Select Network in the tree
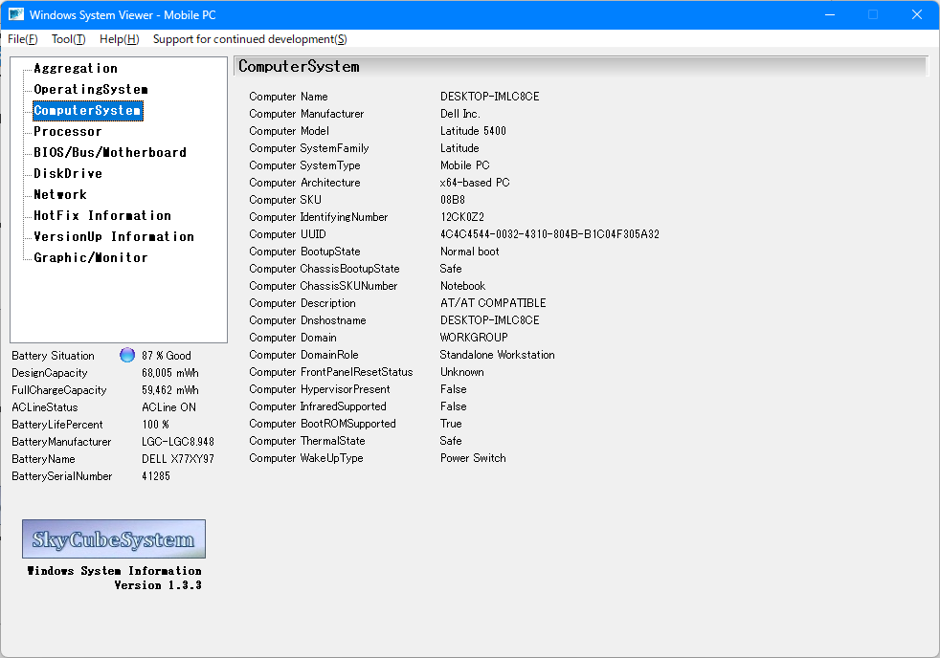Viewport: 940px width, 658px height. (60, 195)
